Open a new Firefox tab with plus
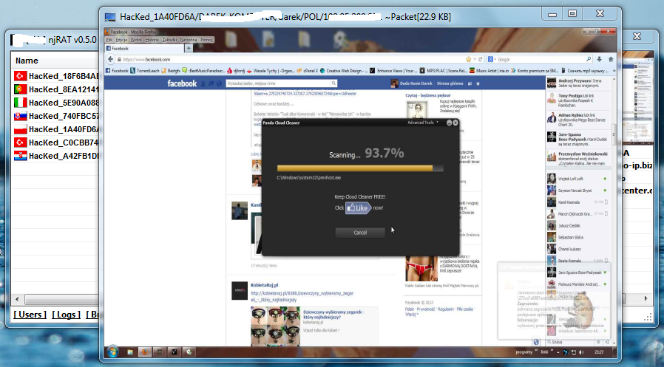 pyautogui.click(x=189, y=49)
